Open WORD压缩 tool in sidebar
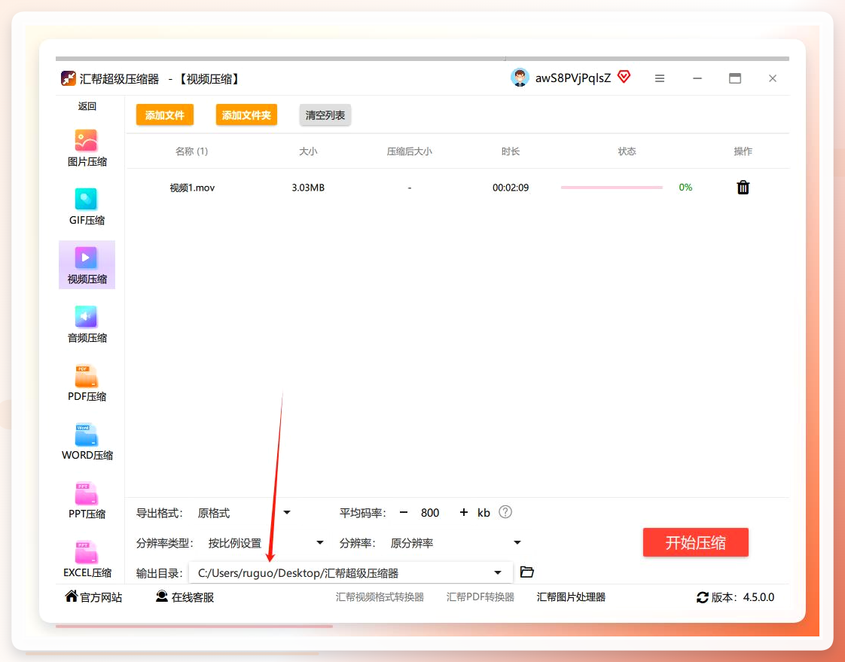This screenshot has width=845, height=662. [x=87, y=441]
